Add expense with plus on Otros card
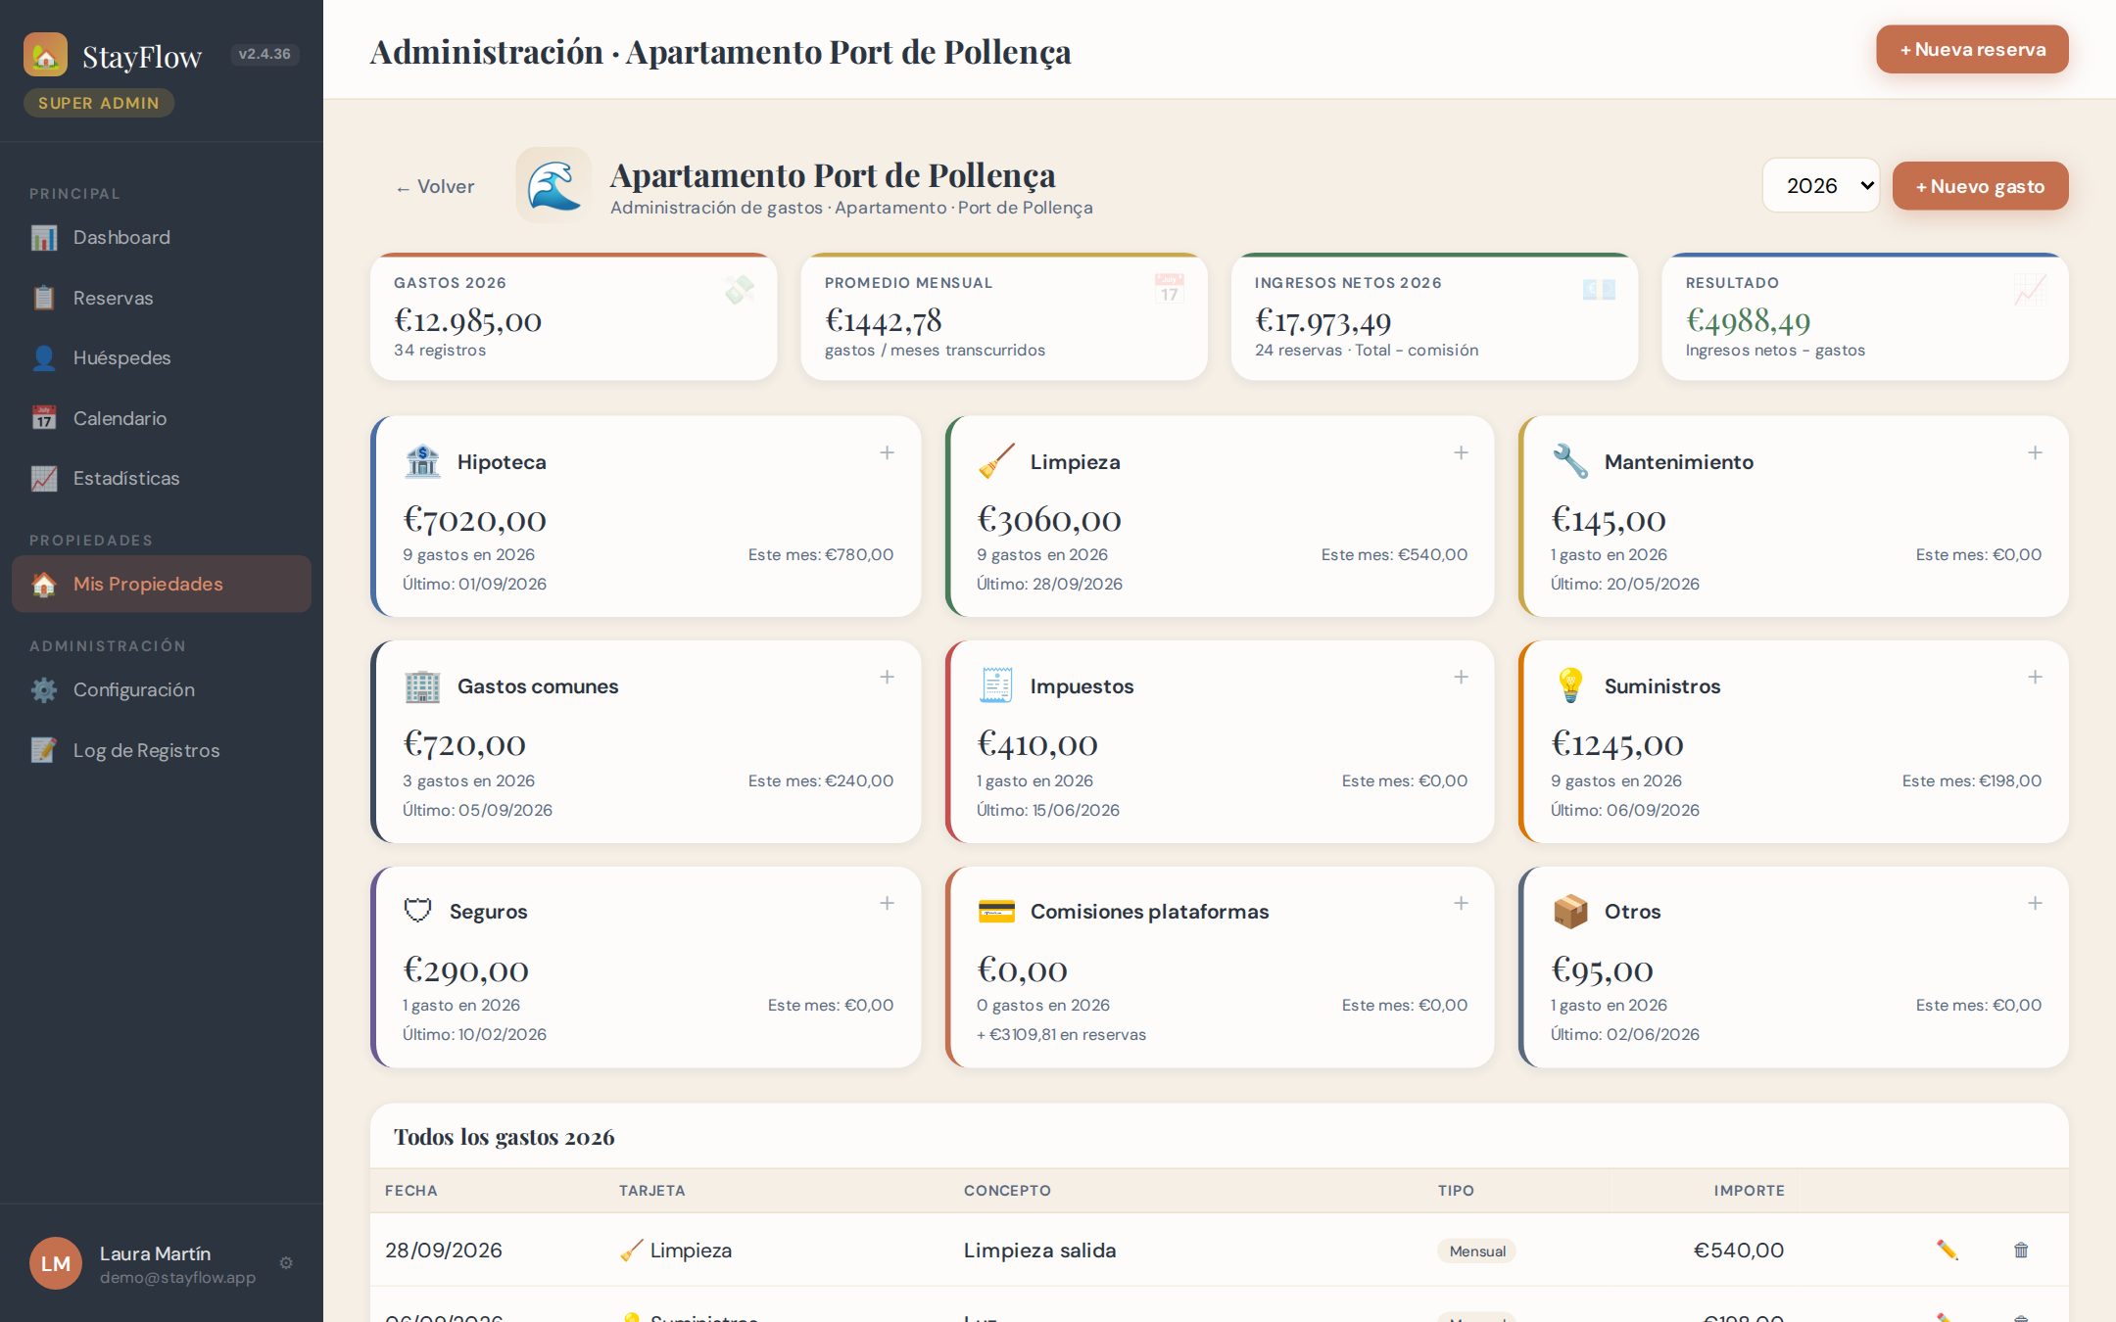The image size is (2116, 1322). (x=2035, y=903)
